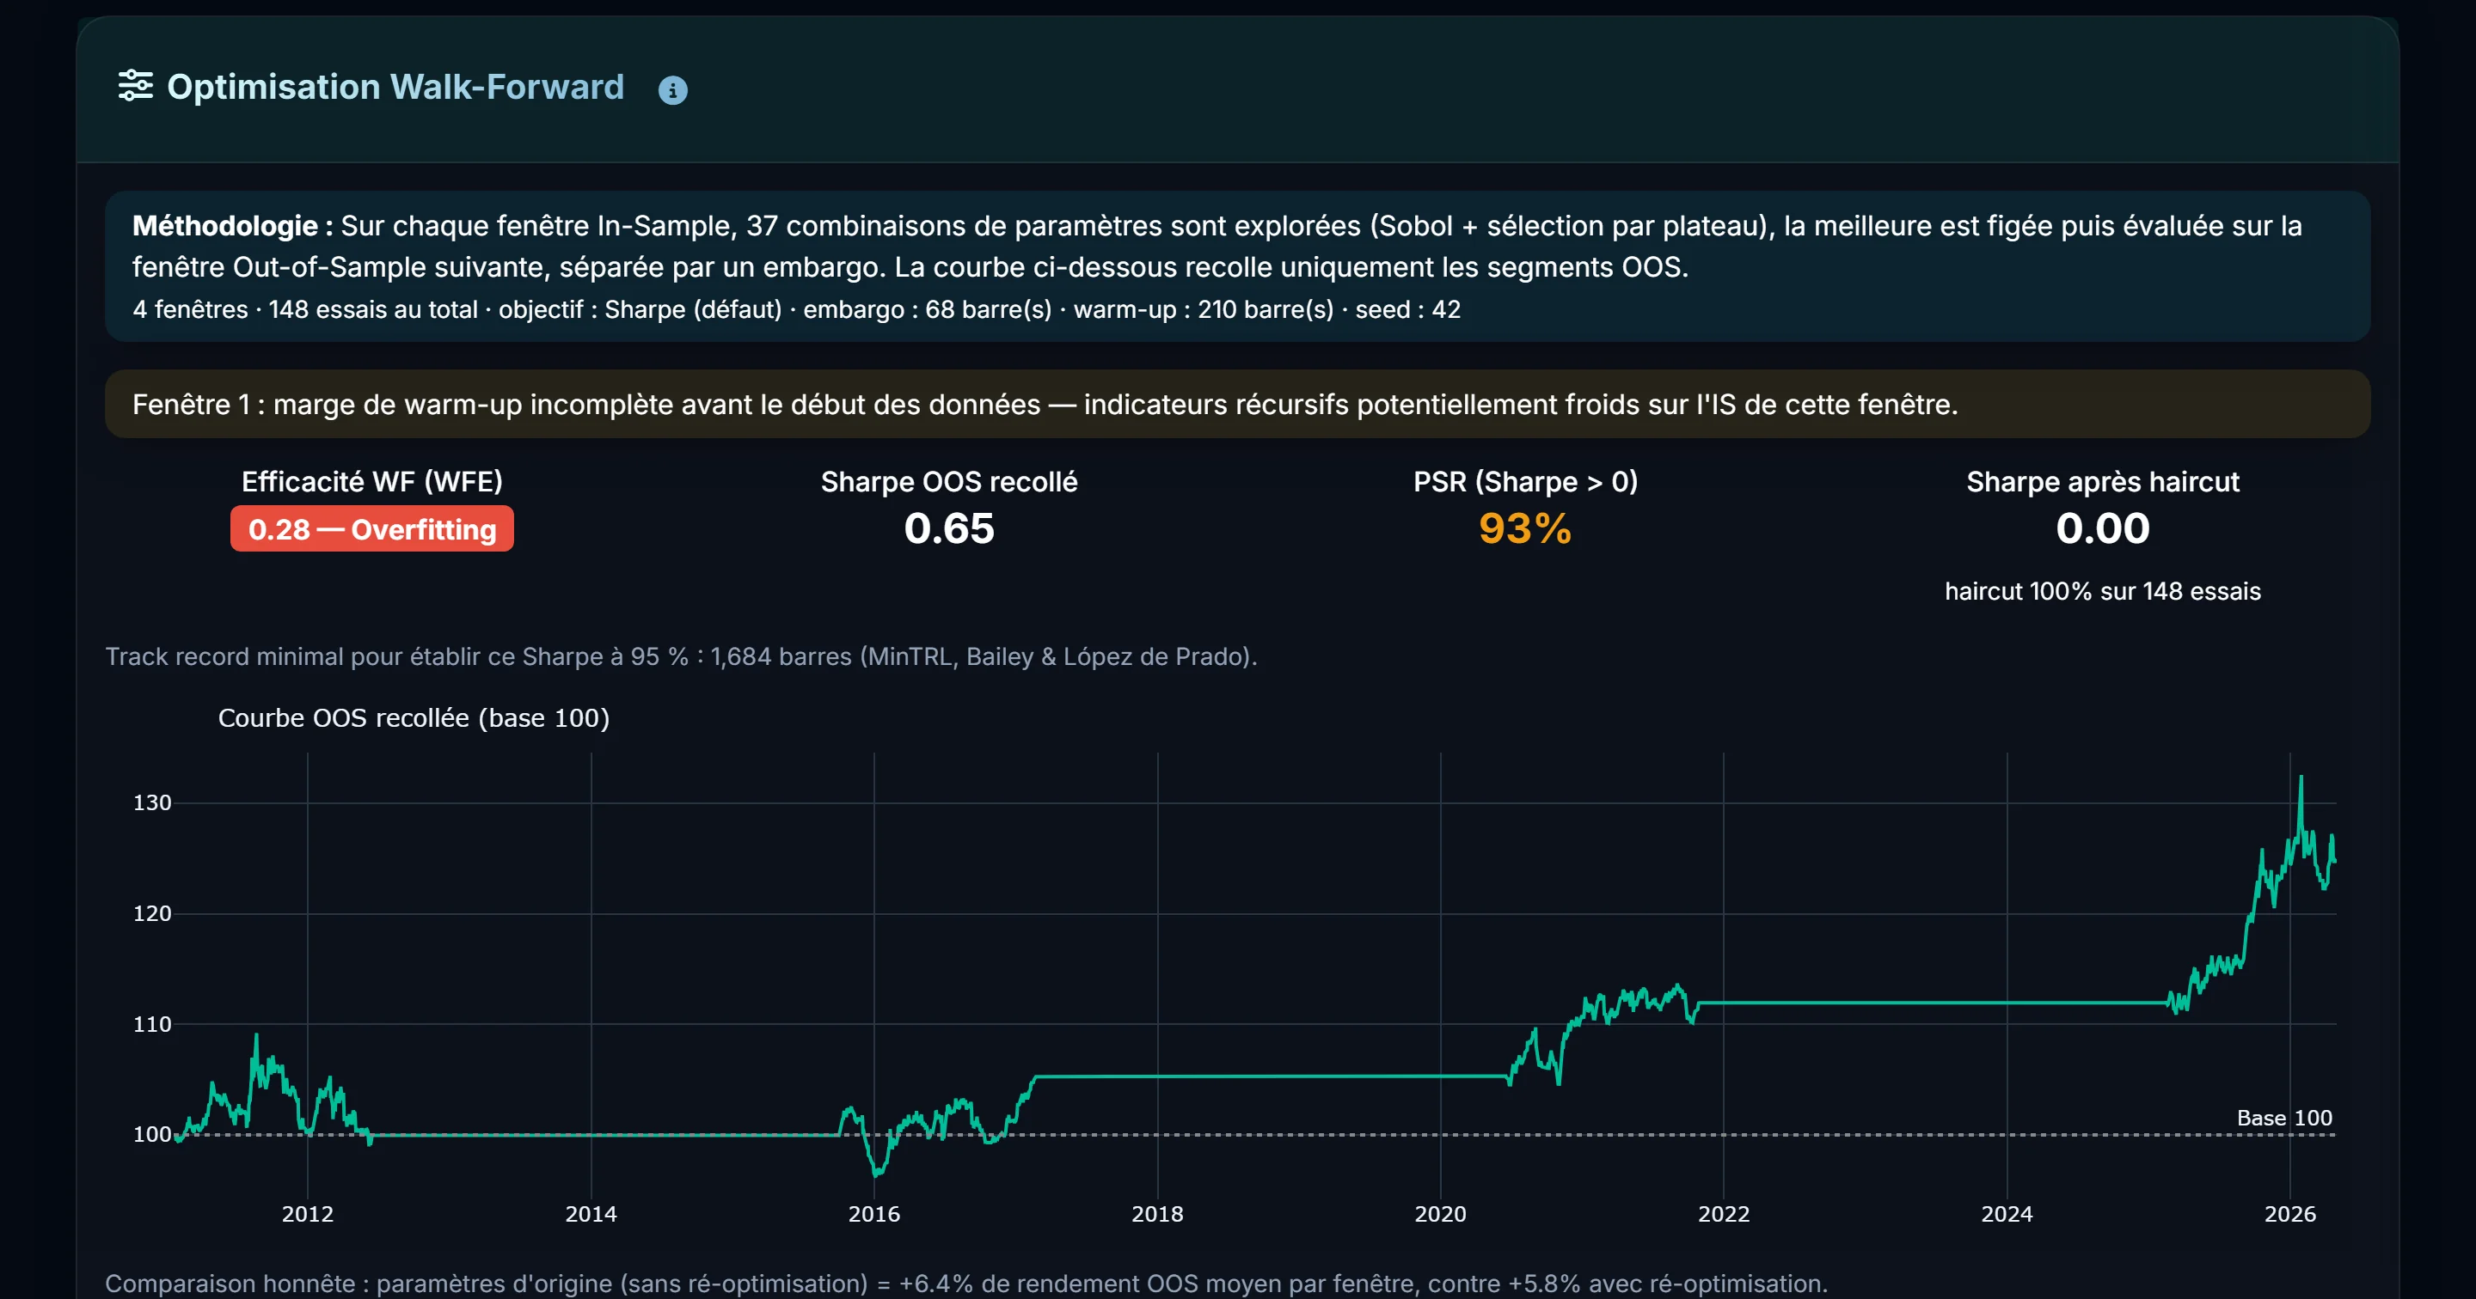
Task: Click the Sharpe après haircut value 0.00
Action: click(2102, 528)
